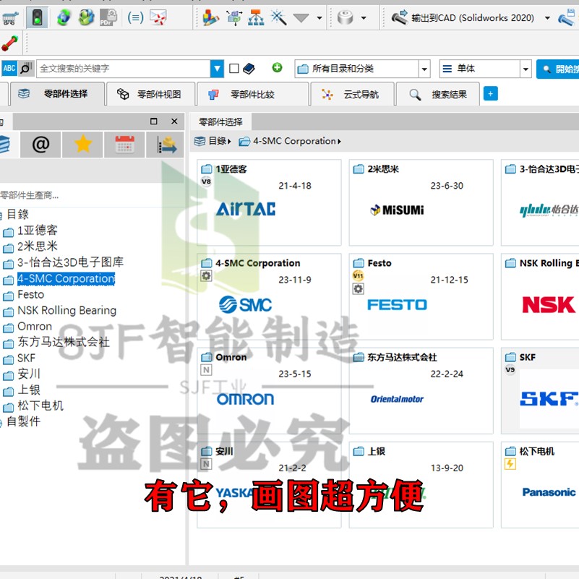Click the V8 badge on 1亚德客 tile
The width and height of the screenshot is (579, 579).
pyautogui.click(x=206, y=181)
